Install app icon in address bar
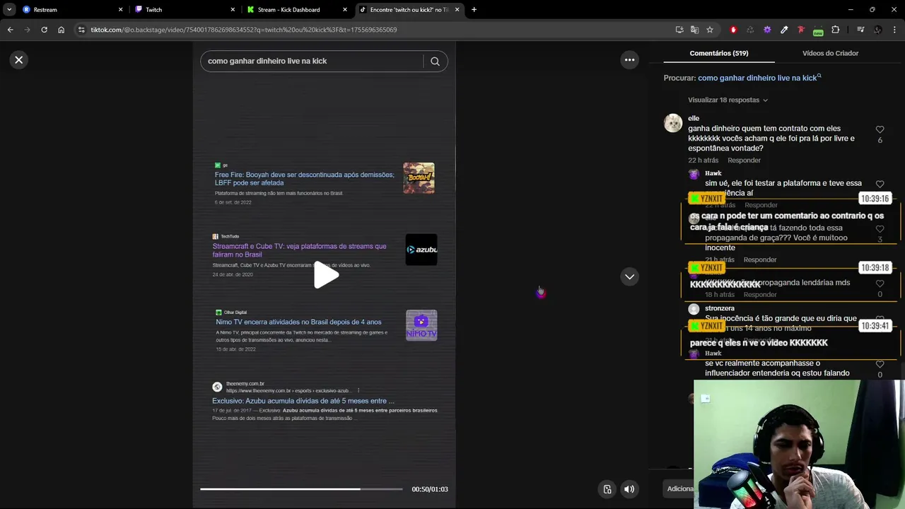The image size is (905, 509). tap(679, 30)
